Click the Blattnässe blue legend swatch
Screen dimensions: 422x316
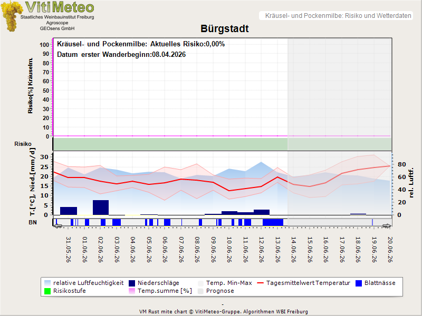(x=359, y=283)
